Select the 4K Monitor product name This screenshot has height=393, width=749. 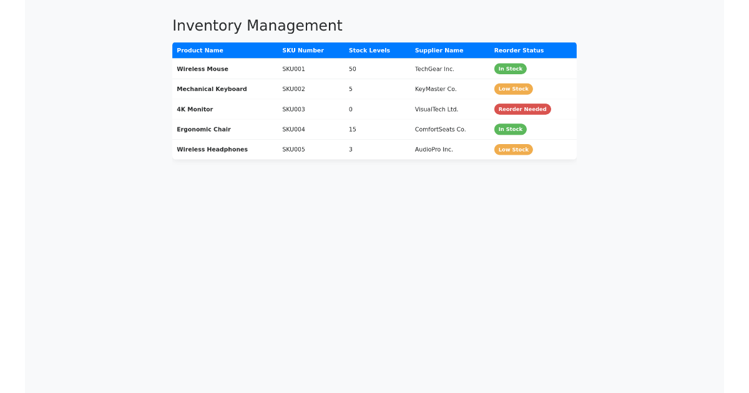coord(195,109)
